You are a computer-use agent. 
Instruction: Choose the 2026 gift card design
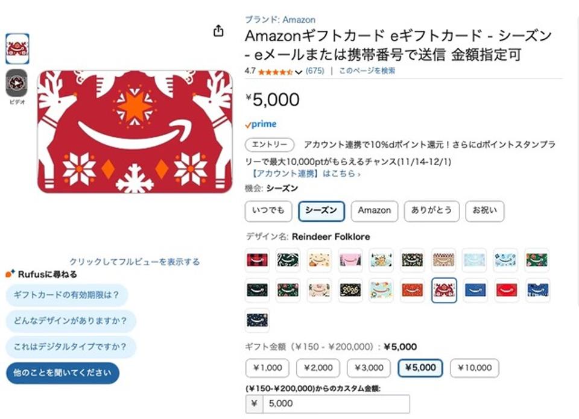pyautogui.click(x=350, y=291)
